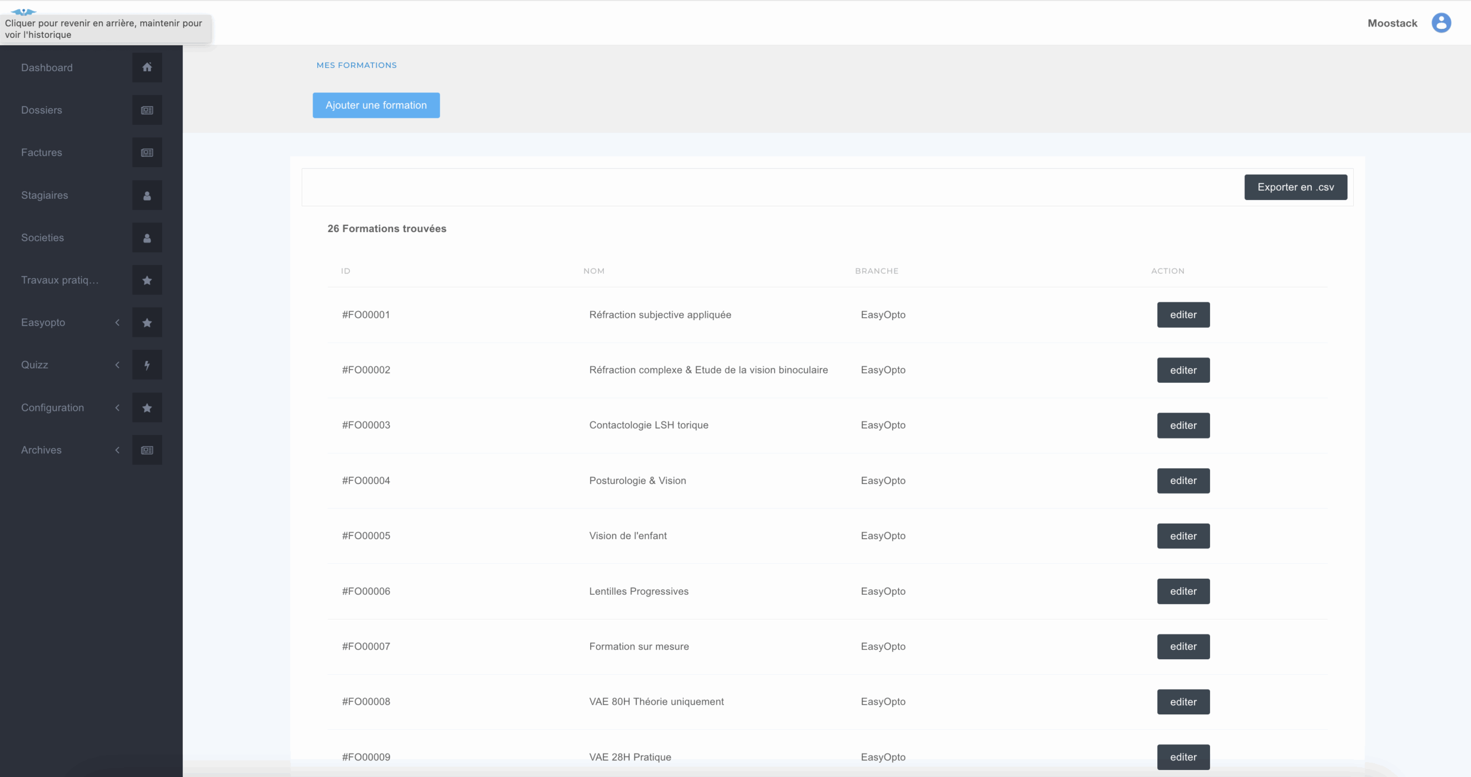
Task: Click Exporter en .csv button
Action: pos(1296,187)
